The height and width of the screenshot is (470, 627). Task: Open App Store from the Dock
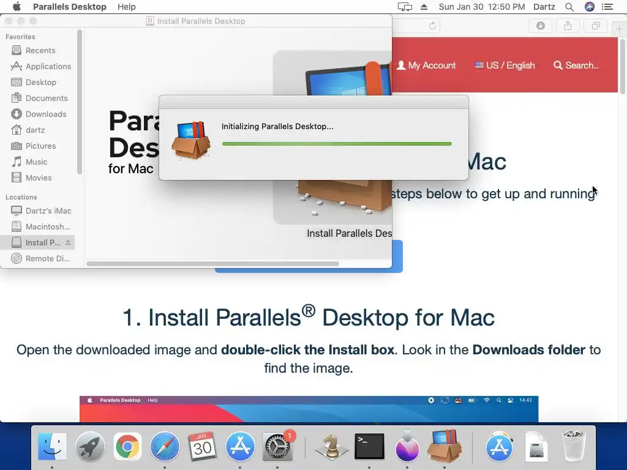(240, 446)
